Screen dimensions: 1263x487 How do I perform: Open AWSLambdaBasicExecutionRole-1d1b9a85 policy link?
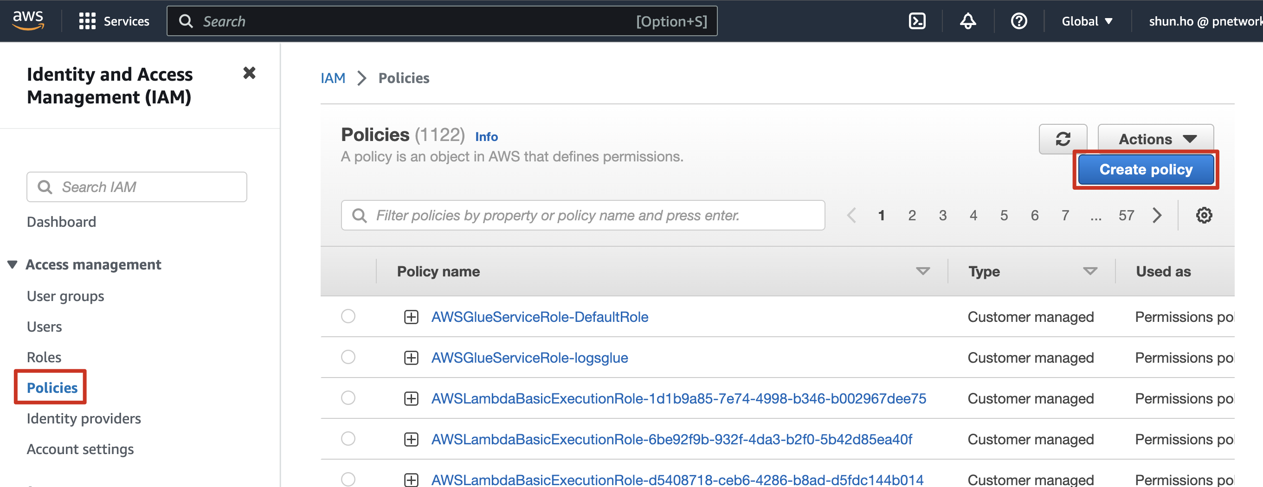[x=678, y=398]
